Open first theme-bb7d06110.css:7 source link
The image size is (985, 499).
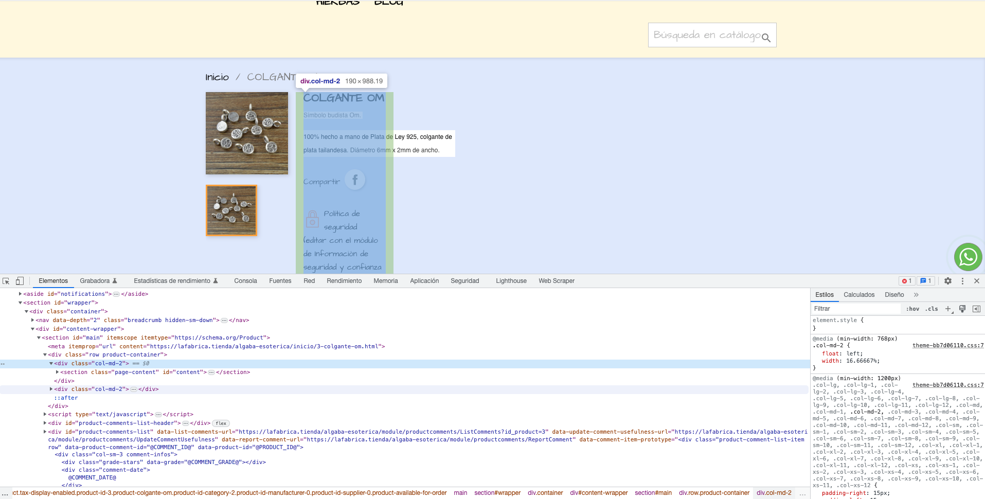[x=948, y=345]
